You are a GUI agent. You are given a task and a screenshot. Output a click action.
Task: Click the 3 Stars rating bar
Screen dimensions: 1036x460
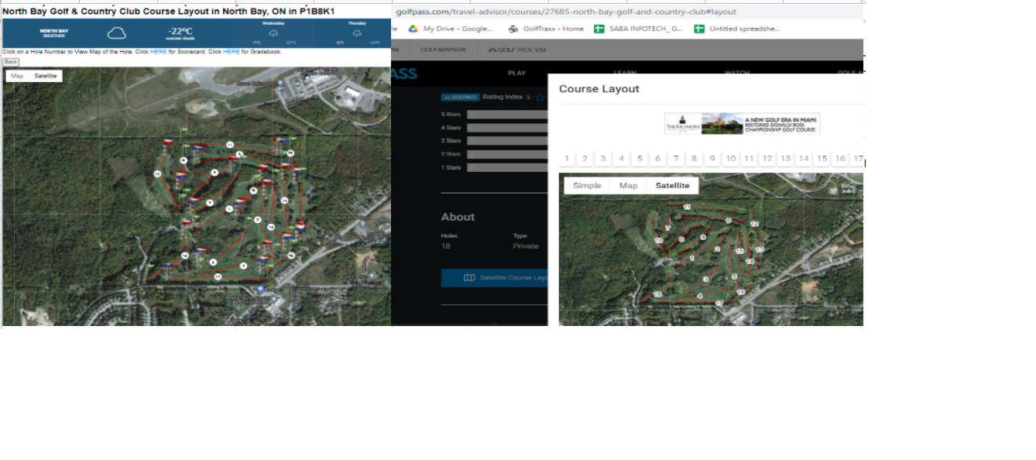(x=507, y=141)
